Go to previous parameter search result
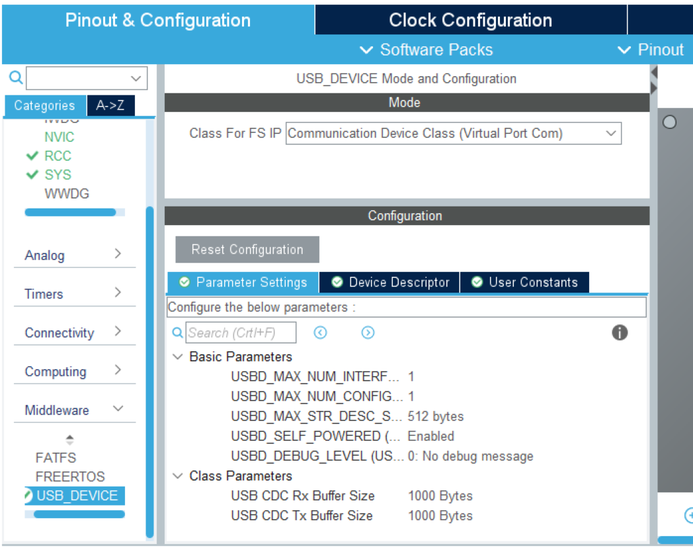The width and height of the screenshot is (693, 552). (320, 332)
